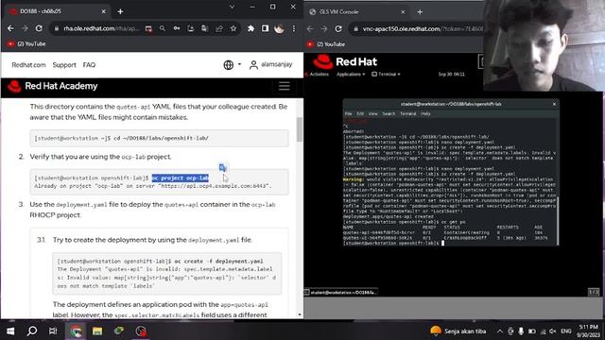Open tab search chevron in left Chrome window

click(232, 7)
